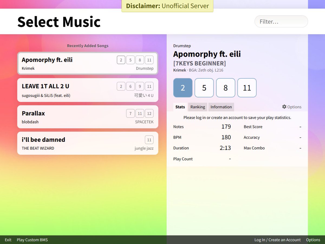Image resolution: width=325 pixels, height=244 pixels.
Task: Click Play Custom BMS in the bottom bar
Action: [x=32, y=240]
